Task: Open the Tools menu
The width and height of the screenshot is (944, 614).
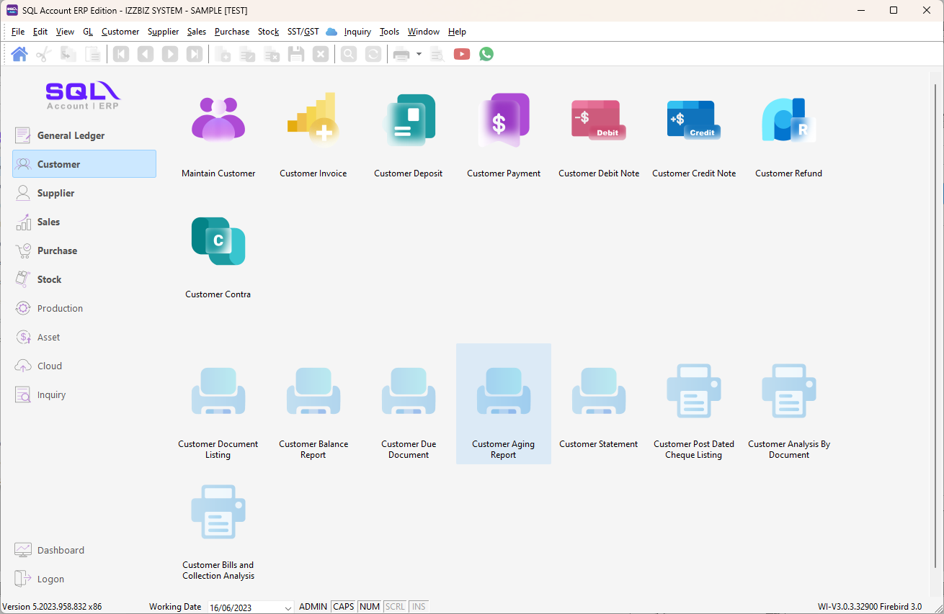Action: click(389, 32)
